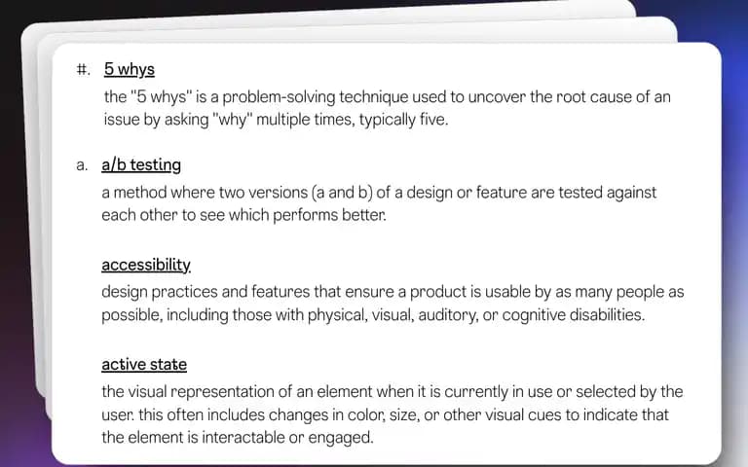
Task: Click the line starting "design practices and features"
Action: [393, 292]
